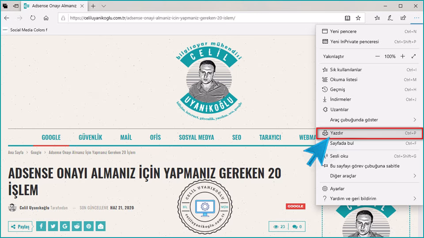The height and width of the screenshot is (238, 424).
Task: Click the author avatar thumbnail
Action: point(12,208)
